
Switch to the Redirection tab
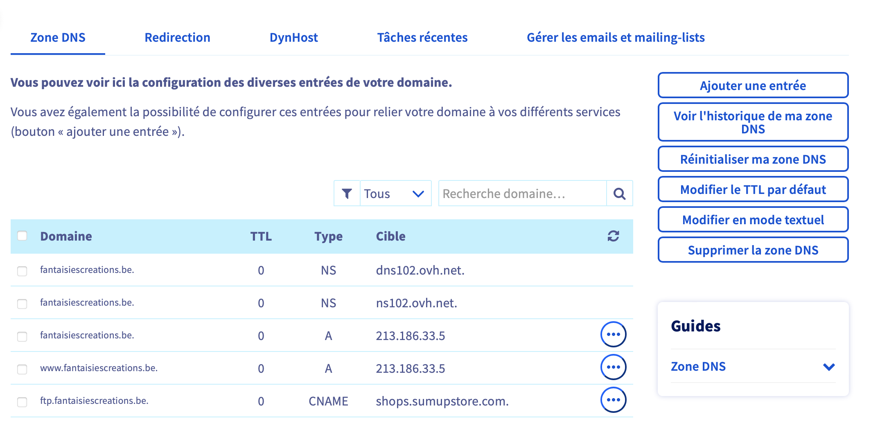click(x=177, y=38)
